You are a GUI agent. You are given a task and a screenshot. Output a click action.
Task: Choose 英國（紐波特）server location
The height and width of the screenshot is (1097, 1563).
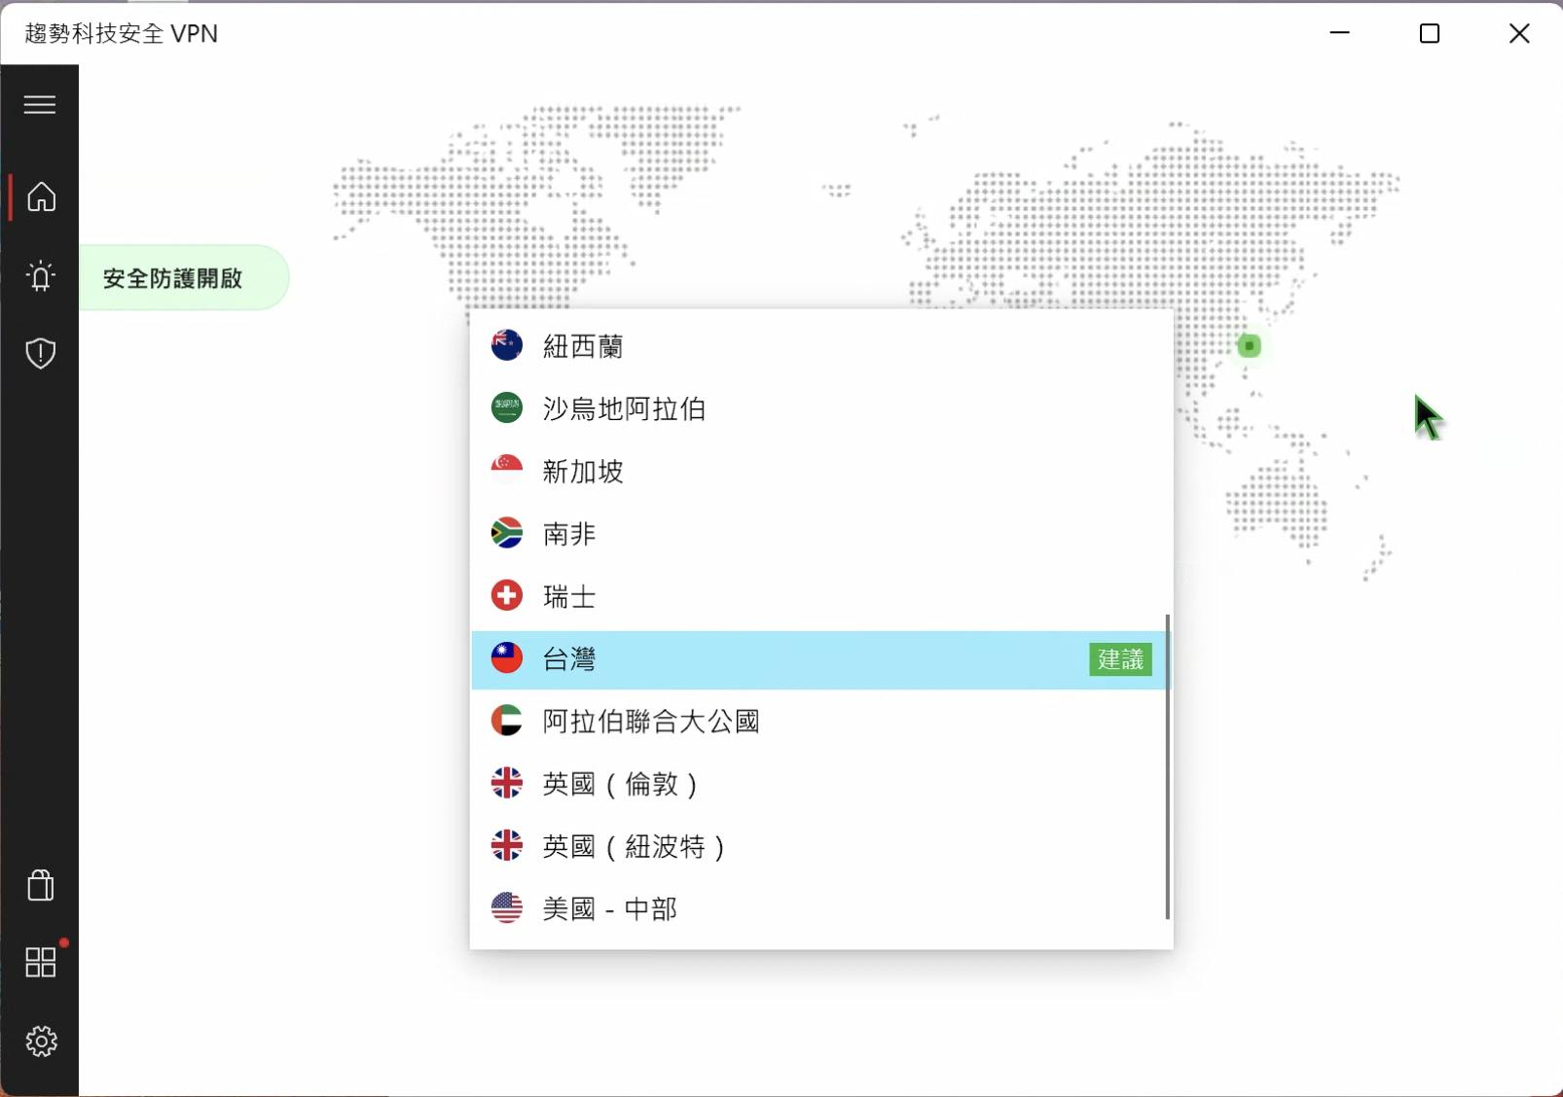(x=818, y=846)
